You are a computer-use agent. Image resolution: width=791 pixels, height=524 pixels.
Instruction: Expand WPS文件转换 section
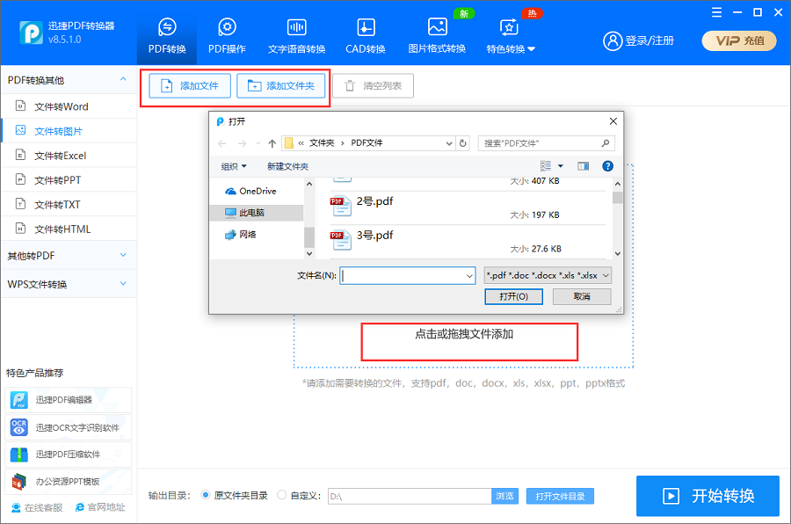tap(69, 284)
